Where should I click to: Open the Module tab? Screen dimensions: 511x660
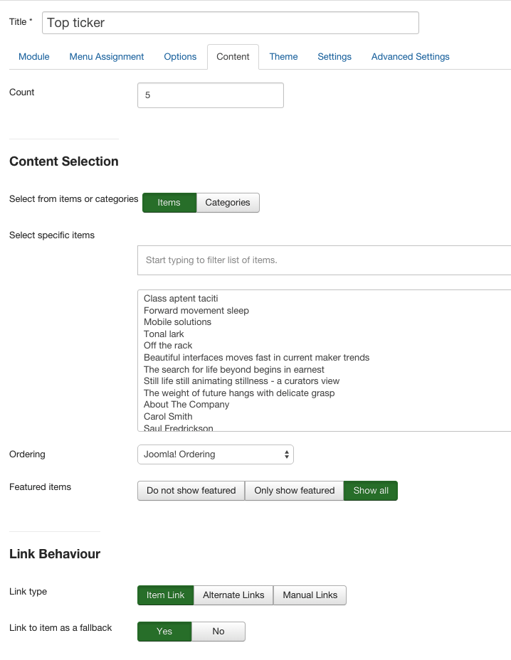coord(33,57)
